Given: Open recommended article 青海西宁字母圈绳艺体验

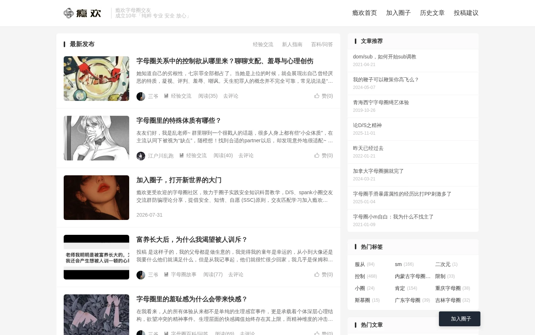Looking at the screenshot, I should tap(381, 102).
